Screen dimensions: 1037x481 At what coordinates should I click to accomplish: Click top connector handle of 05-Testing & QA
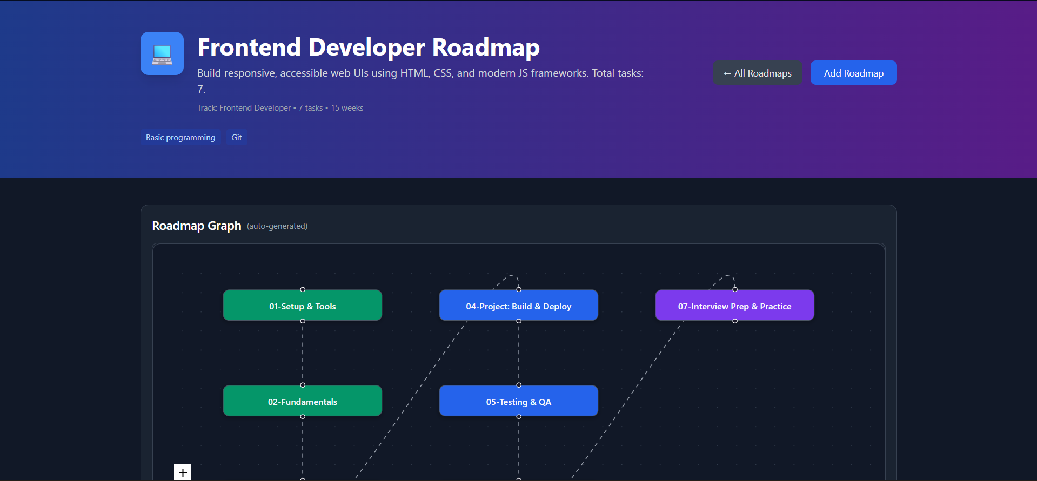519,385
